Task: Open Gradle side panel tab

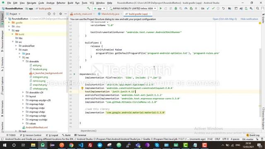Action: [x=263, y=19]
